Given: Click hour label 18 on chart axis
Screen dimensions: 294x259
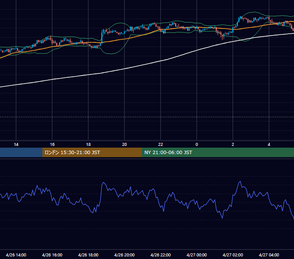Looking at the screenshot, I should [x=88, y=145].
